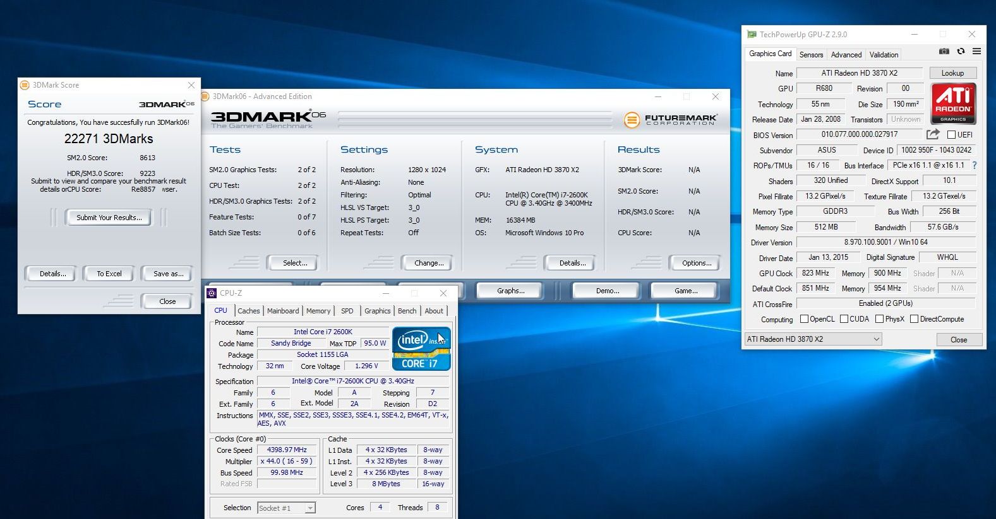
Task: Open the ATI Radeon HD 3870 X2 dropdown
Action: 813,339
